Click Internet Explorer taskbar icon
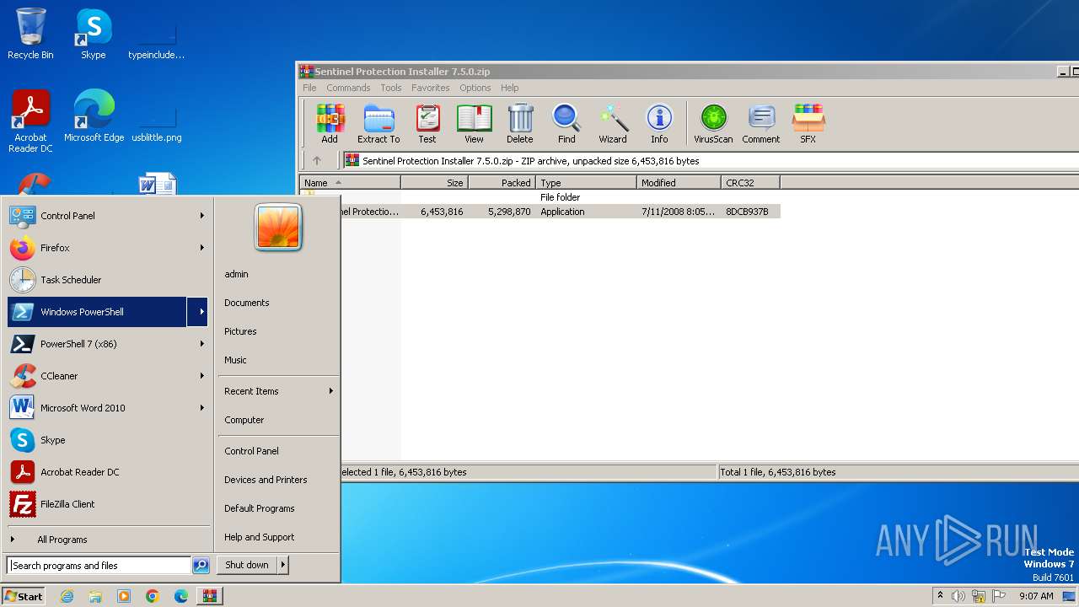Viewport: 1079px width, 607px height. tap(67, 596)
